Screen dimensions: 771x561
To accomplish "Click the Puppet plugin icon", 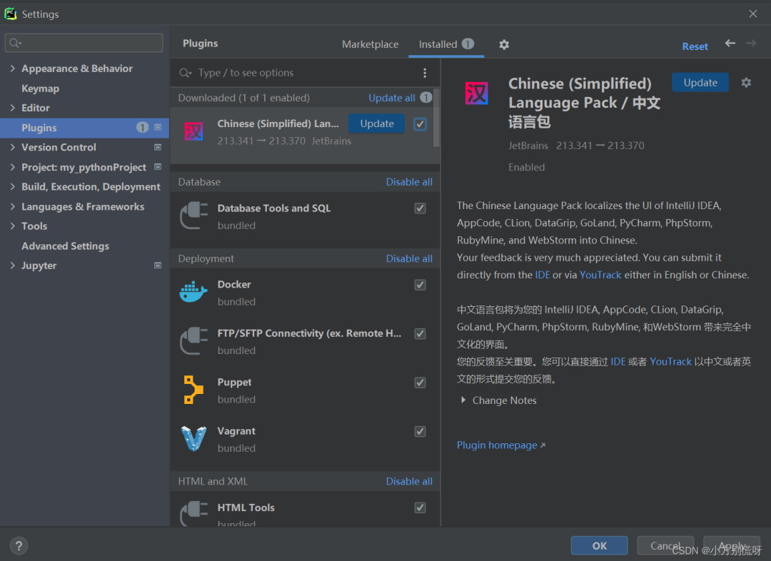I will click(193, 390).
